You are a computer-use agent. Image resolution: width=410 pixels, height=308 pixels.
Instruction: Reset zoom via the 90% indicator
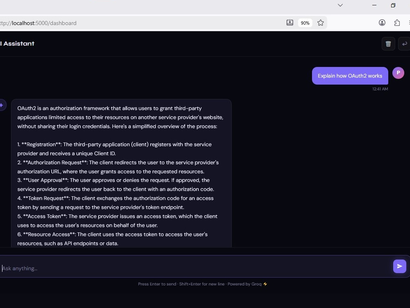(305, 23)
